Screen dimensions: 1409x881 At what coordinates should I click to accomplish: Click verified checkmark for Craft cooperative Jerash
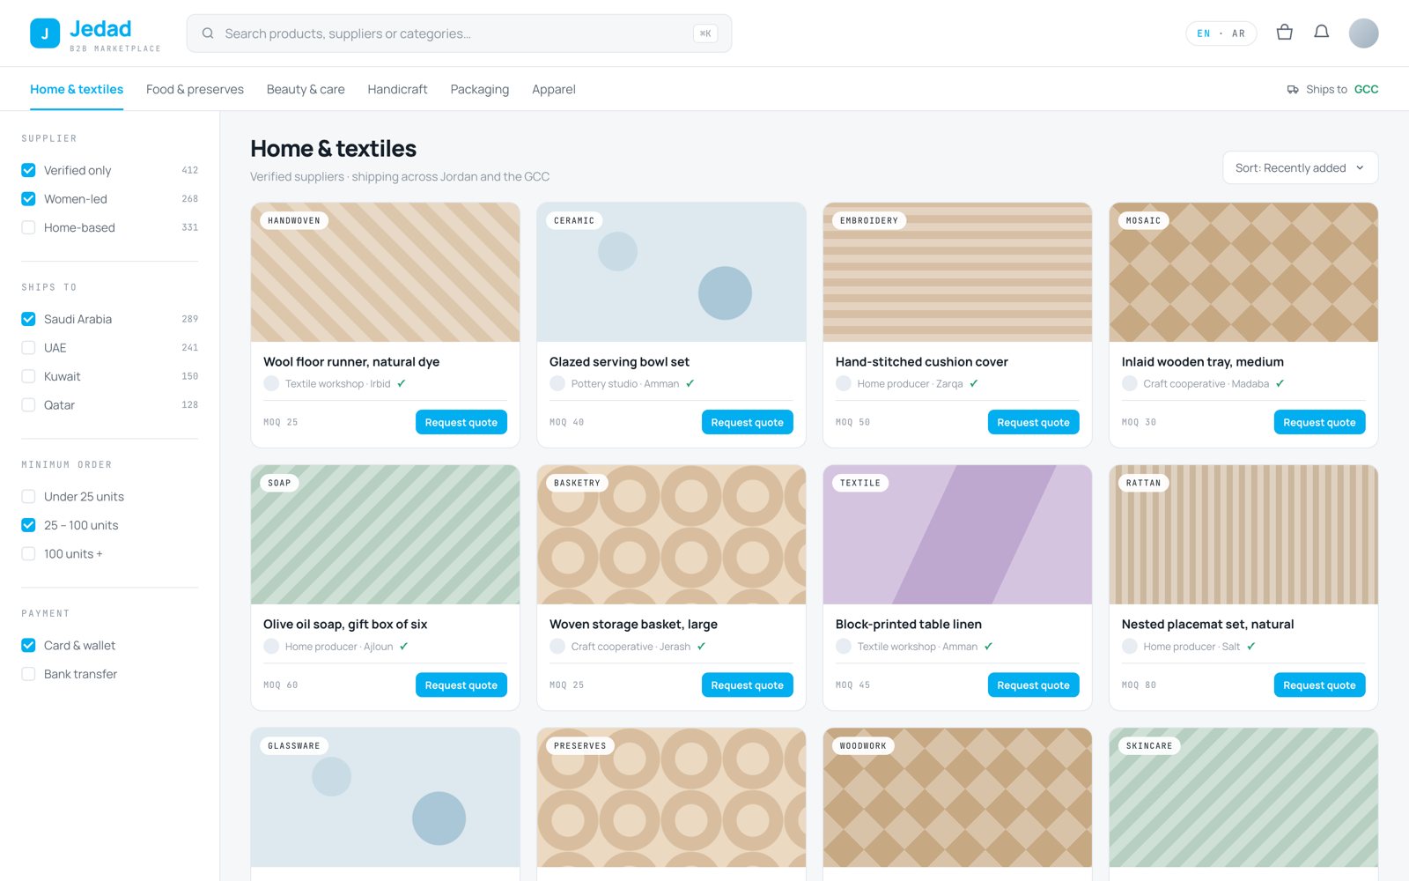coord(702,646)
